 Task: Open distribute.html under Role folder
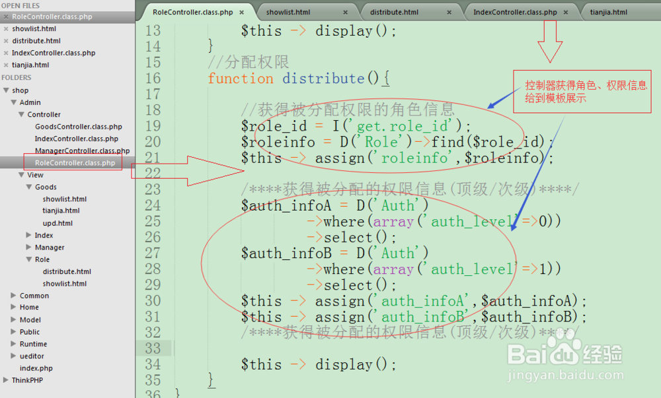point(67,272)
